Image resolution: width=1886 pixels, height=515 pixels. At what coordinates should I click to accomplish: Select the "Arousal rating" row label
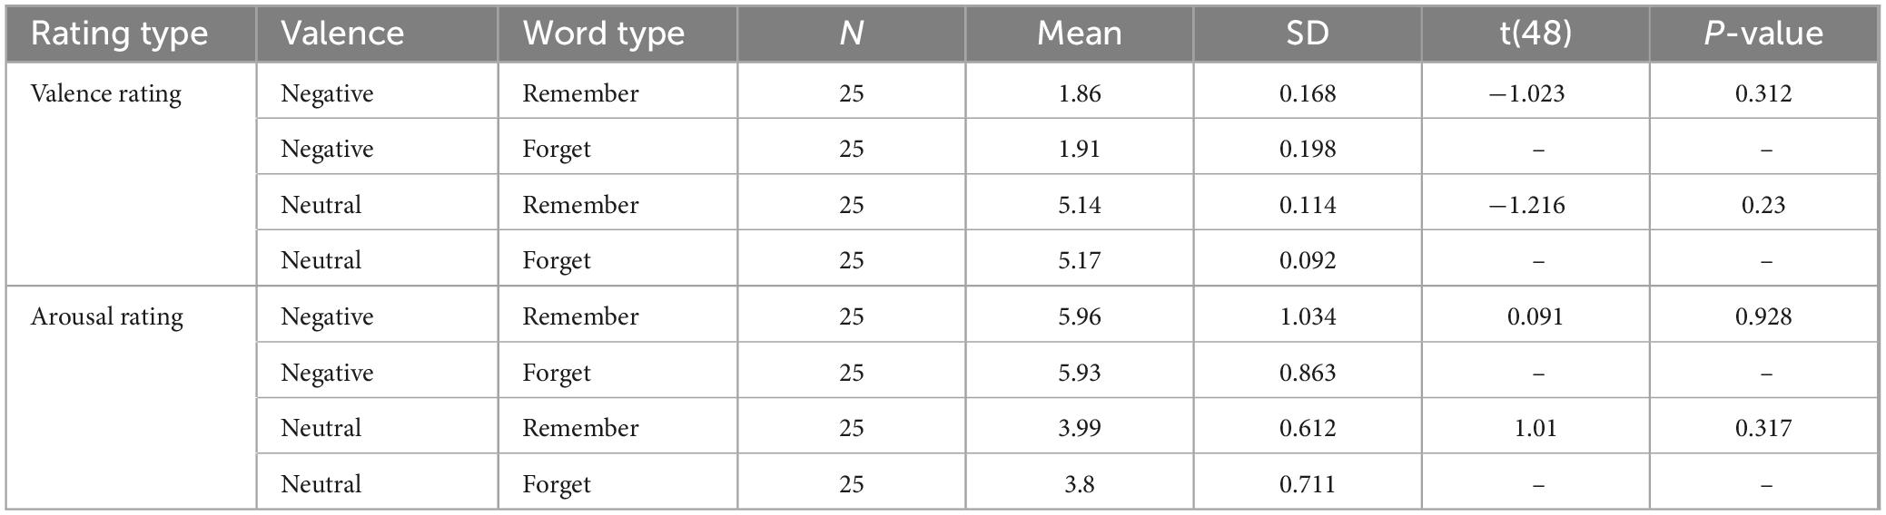[x=107, y=316]
